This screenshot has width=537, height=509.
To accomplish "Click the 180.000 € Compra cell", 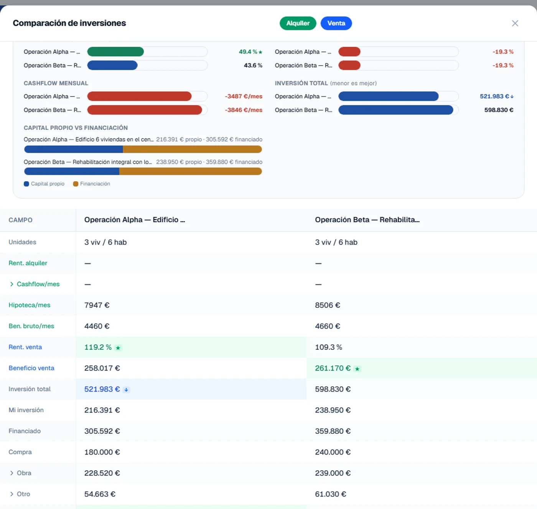I will (102, 452).
